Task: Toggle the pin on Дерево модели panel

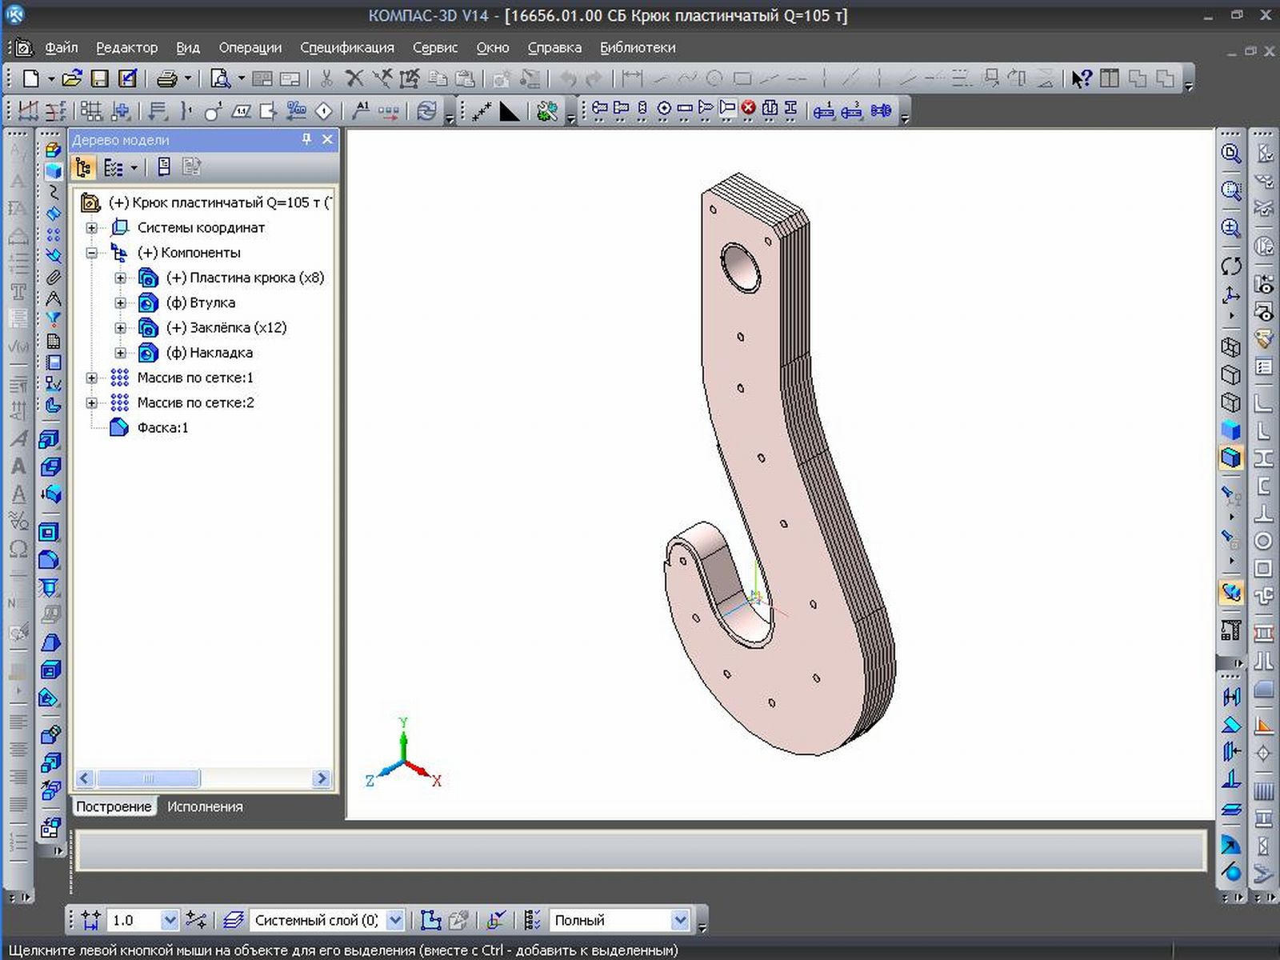Action: (306, 139)
